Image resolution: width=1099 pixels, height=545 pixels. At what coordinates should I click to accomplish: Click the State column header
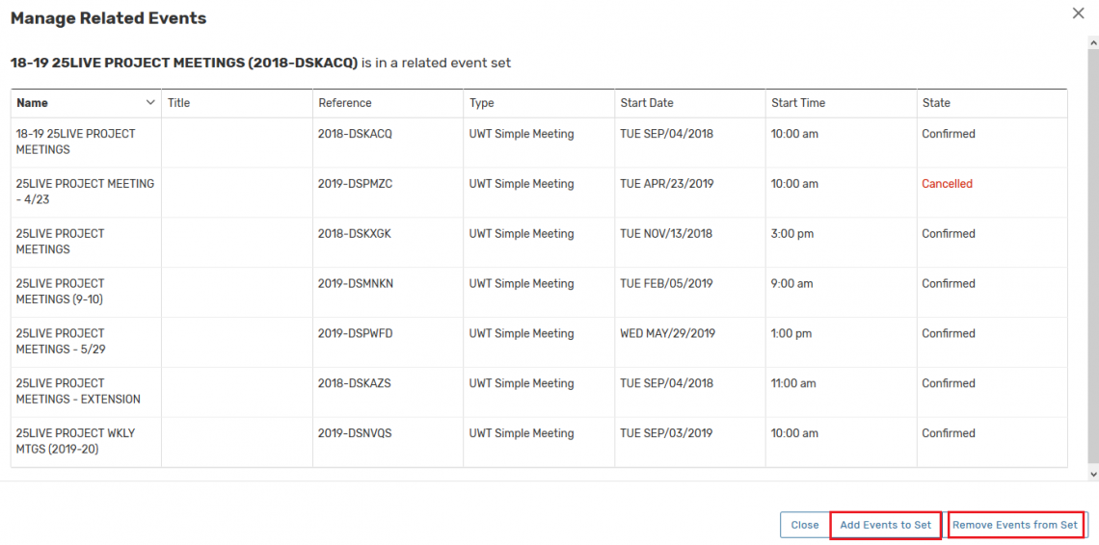point(936,103)
